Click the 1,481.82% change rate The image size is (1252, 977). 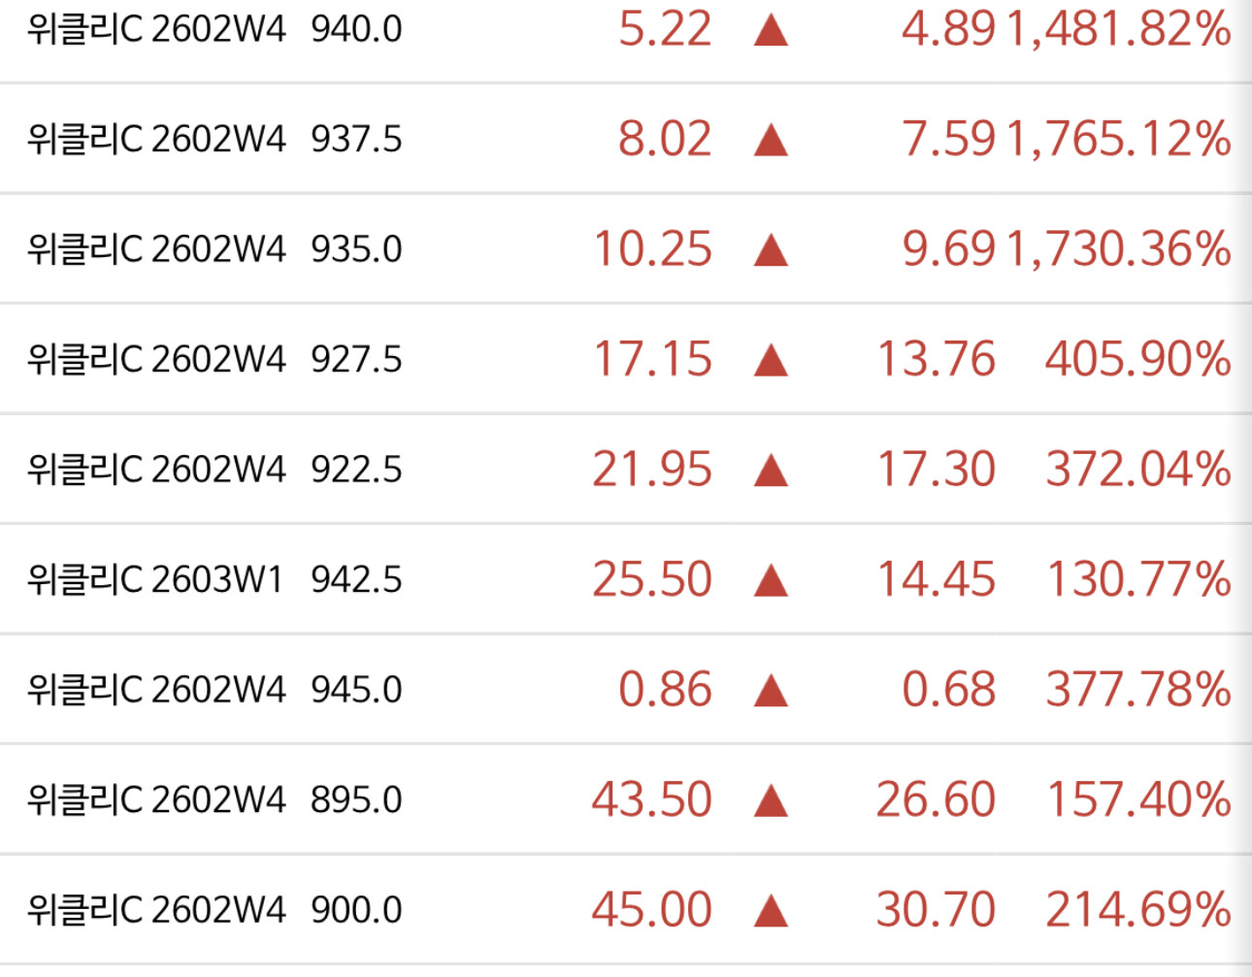1118,29
